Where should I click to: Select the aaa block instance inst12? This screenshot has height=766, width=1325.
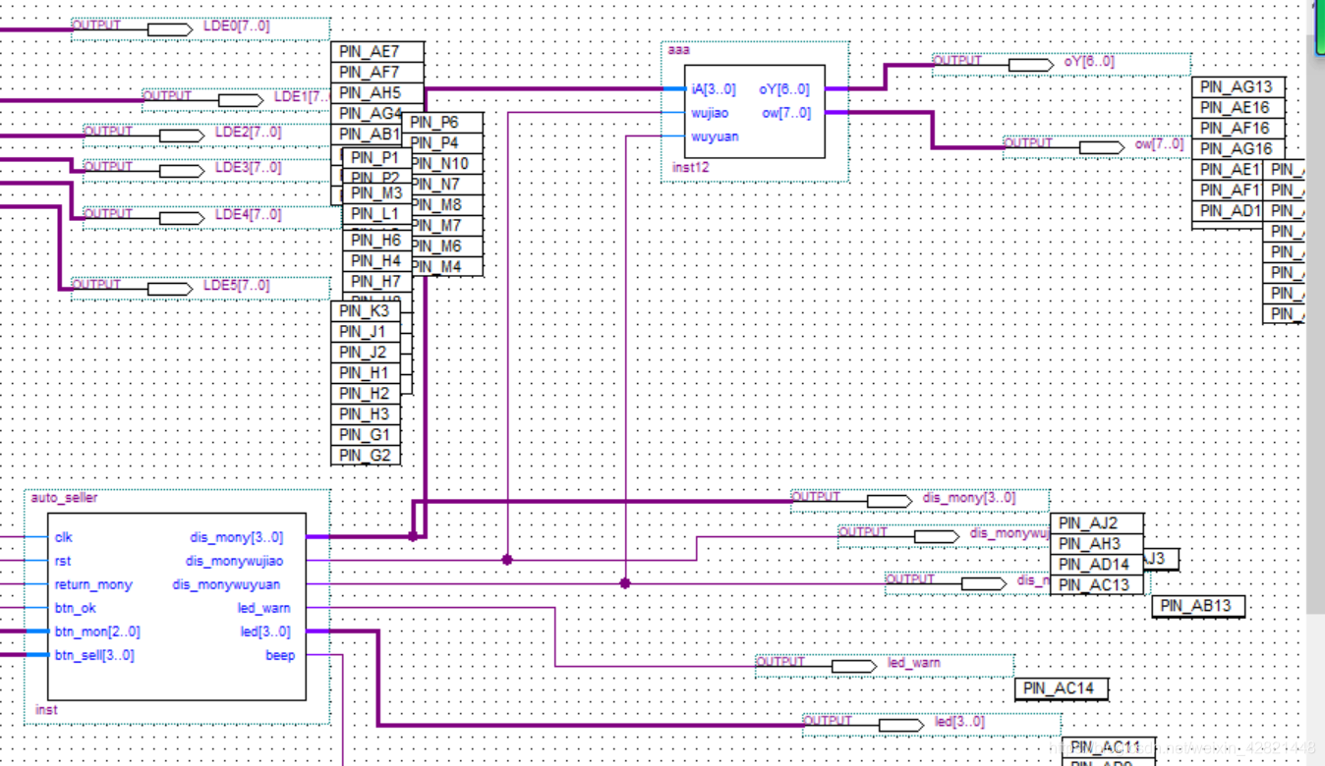pos(755,111)
